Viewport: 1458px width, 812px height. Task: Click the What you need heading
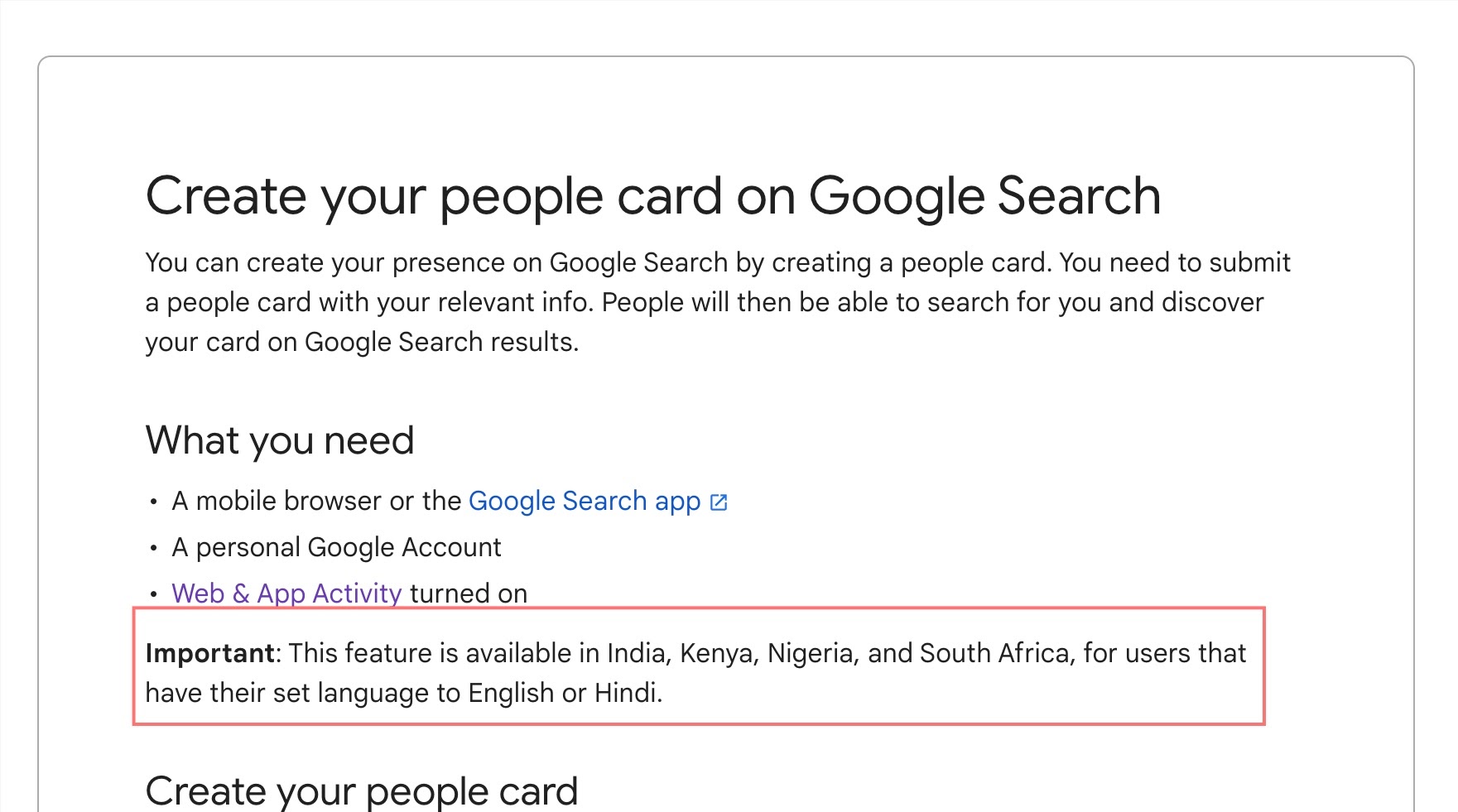coord(280,440)
